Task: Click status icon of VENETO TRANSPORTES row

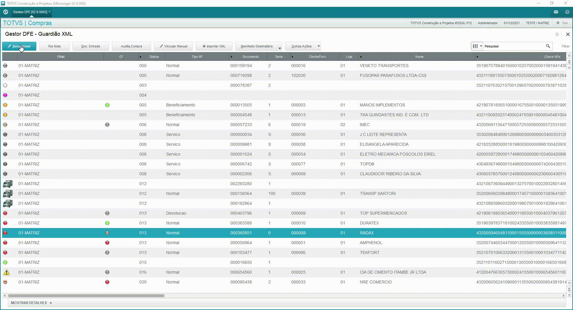Action: pyautogui.click(x=5, y=66)
